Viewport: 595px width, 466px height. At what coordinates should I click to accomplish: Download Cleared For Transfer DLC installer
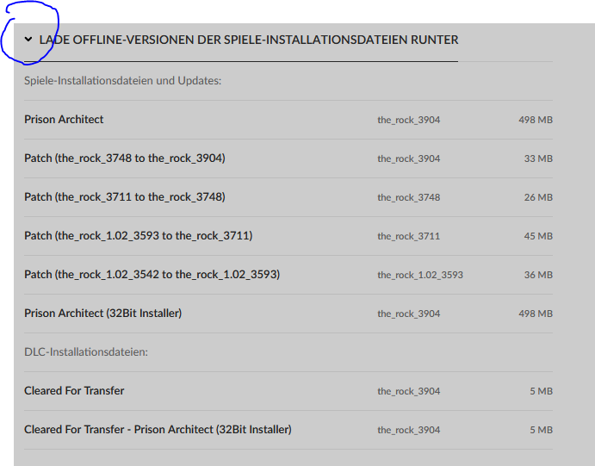tap(74, 391)
